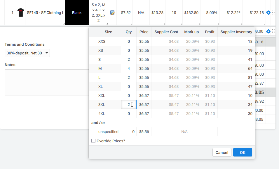279x169 pixels.
Task: Check the Override Prices checkbox
Action: 93,141
